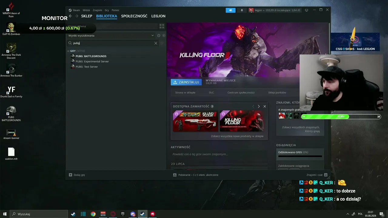Dismiss the Dostępna zawartość panel
The image size is (388, 218).
(265, 107)
